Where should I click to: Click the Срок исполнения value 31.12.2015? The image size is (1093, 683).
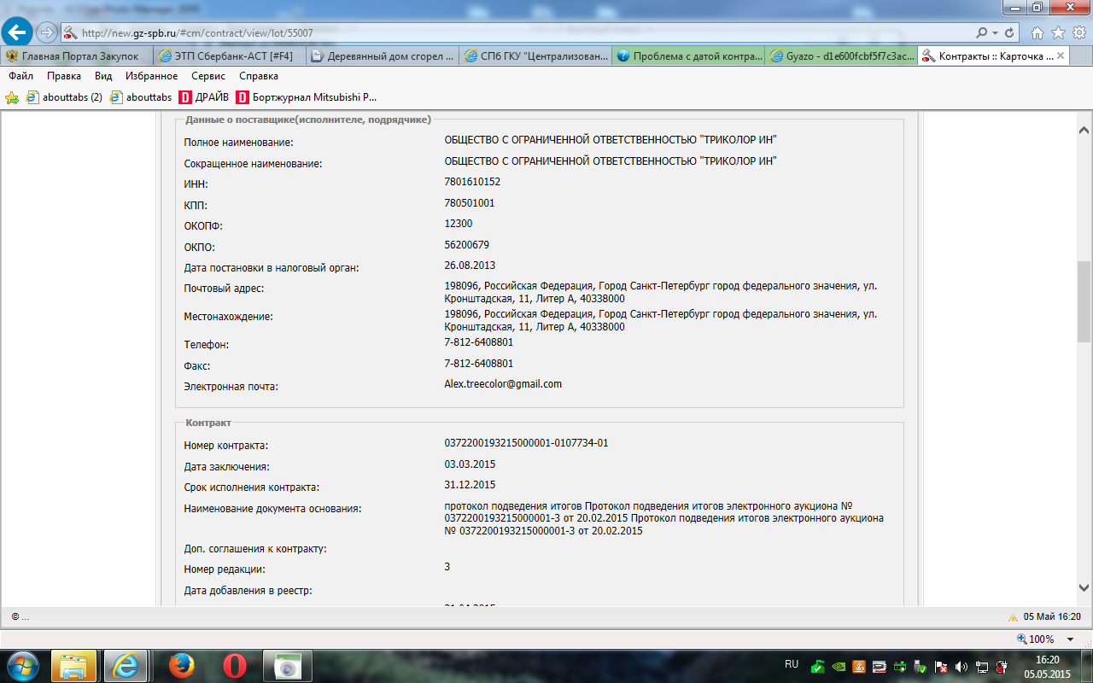[470, 485]
